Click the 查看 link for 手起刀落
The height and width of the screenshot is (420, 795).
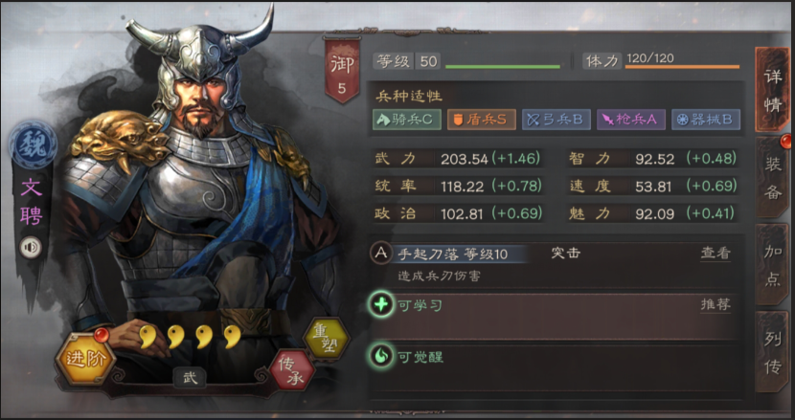(715, 254)
